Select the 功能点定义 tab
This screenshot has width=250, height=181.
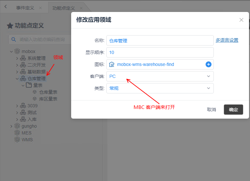point(63,8)
